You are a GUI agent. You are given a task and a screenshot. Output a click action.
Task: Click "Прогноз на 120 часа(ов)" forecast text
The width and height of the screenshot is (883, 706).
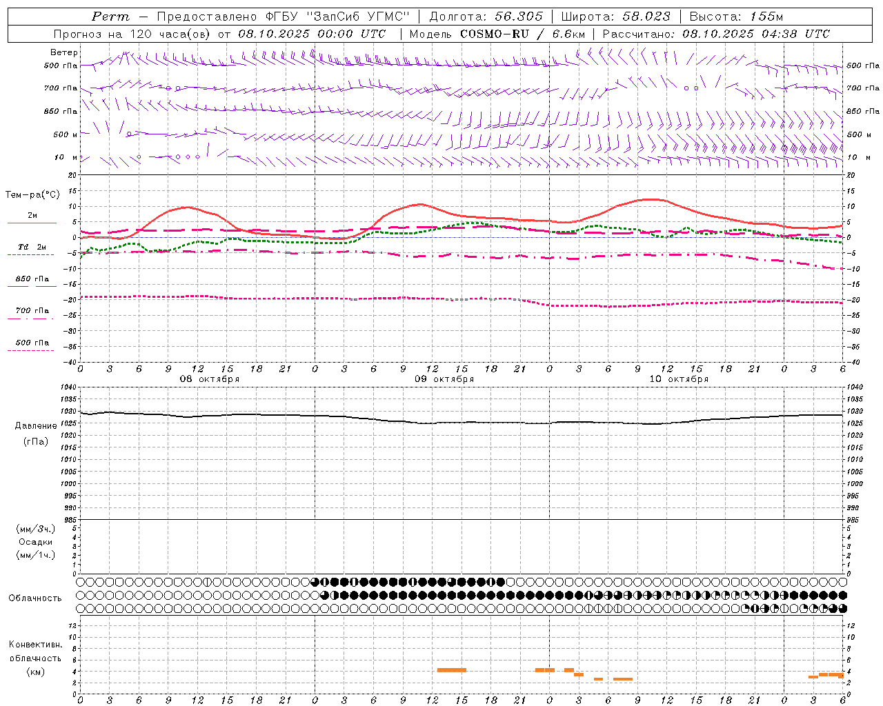coord(132,34)
